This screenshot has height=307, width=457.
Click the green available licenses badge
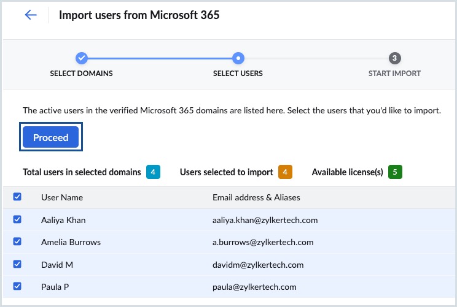[395, 172]
